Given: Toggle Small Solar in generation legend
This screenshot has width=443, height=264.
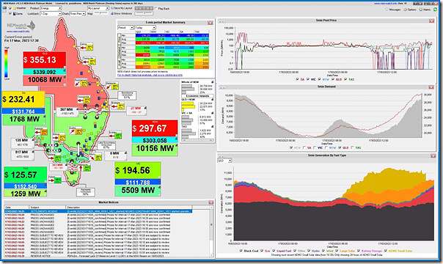Looking at the screenshot, I should pos(385,251).
